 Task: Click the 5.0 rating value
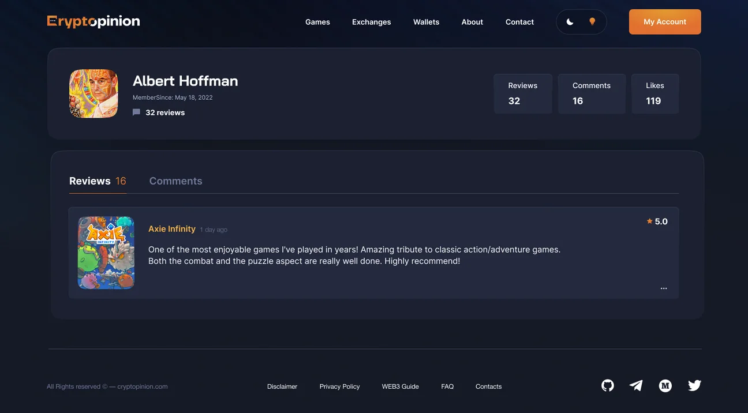pos(661,221)
